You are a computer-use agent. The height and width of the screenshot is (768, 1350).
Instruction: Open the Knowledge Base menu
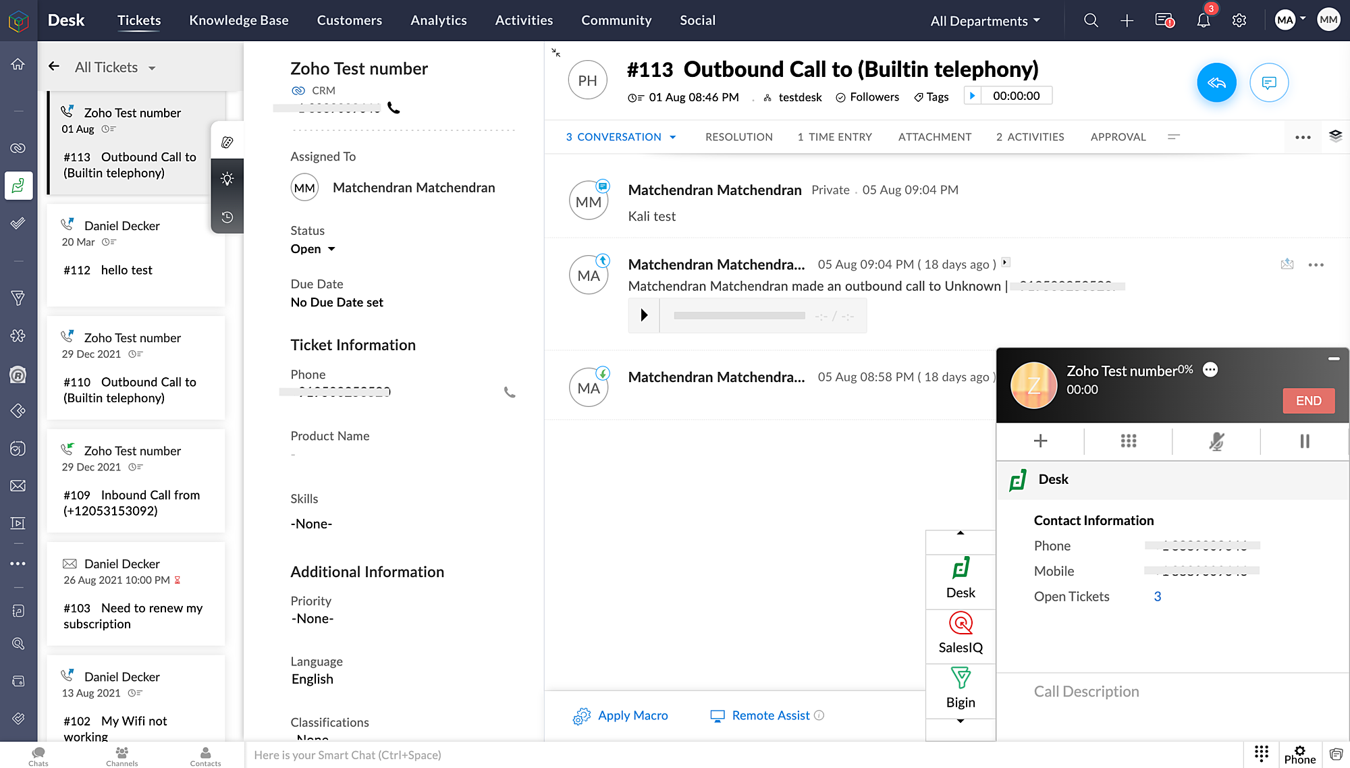[x=239, y=20]
